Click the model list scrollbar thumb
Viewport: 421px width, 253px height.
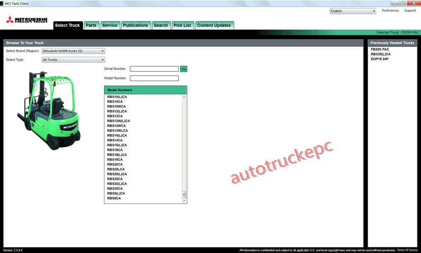(184, 195)
